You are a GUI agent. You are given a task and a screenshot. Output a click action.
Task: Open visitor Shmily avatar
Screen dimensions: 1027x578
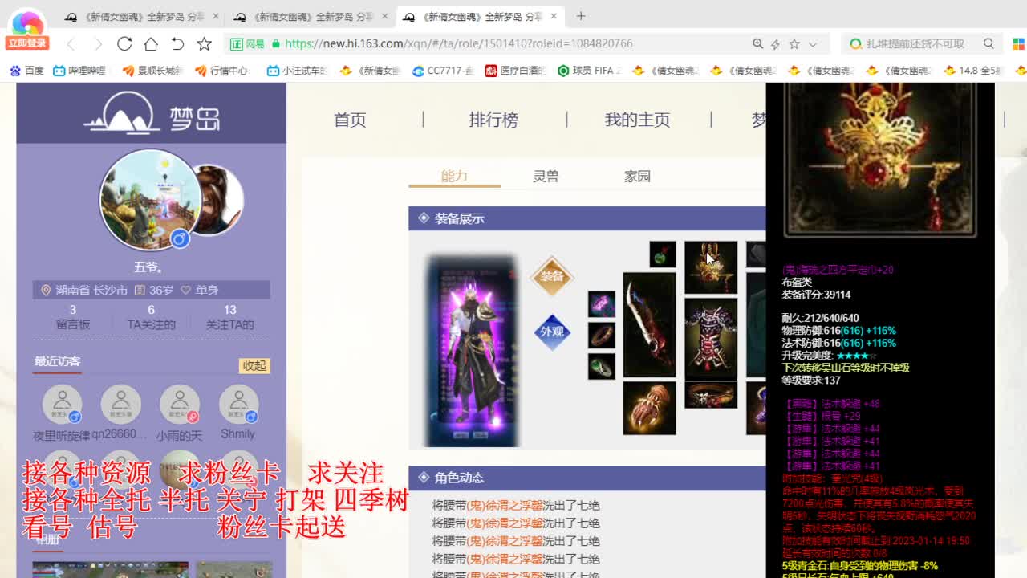tap(238, 405)
